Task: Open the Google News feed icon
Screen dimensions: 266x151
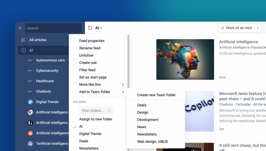Action: [30, 143]
